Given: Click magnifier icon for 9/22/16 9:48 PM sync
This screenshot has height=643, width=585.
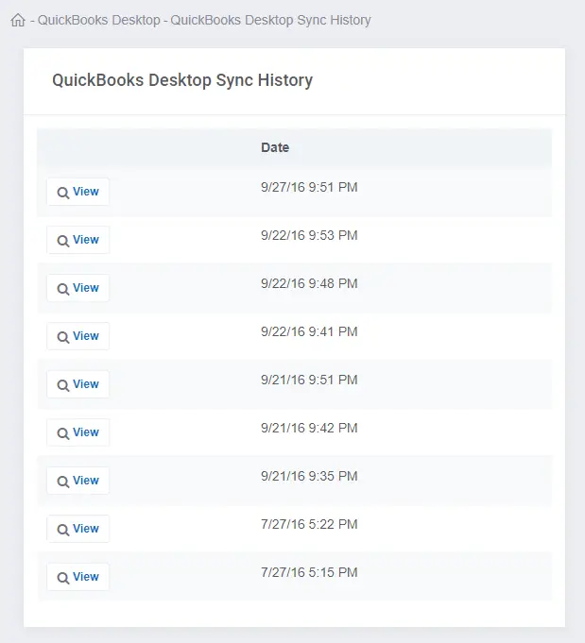Looking at the screenshot, I should (62, 289).
